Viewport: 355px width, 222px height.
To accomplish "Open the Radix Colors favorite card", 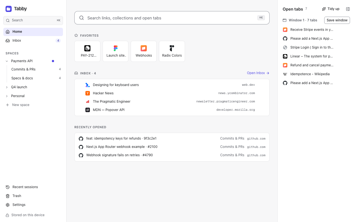I will [172, 51].
